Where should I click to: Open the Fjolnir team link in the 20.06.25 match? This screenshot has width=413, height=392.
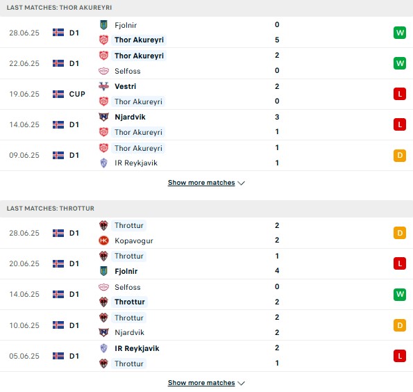pos(126,271)
